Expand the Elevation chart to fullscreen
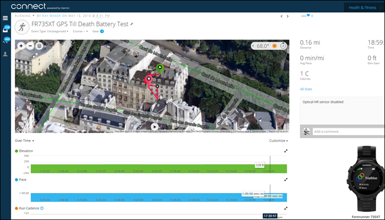 [286, 151]
